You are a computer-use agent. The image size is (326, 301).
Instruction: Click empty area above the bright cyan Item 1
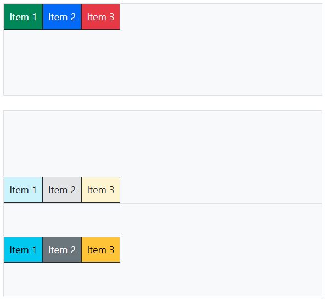23,220
